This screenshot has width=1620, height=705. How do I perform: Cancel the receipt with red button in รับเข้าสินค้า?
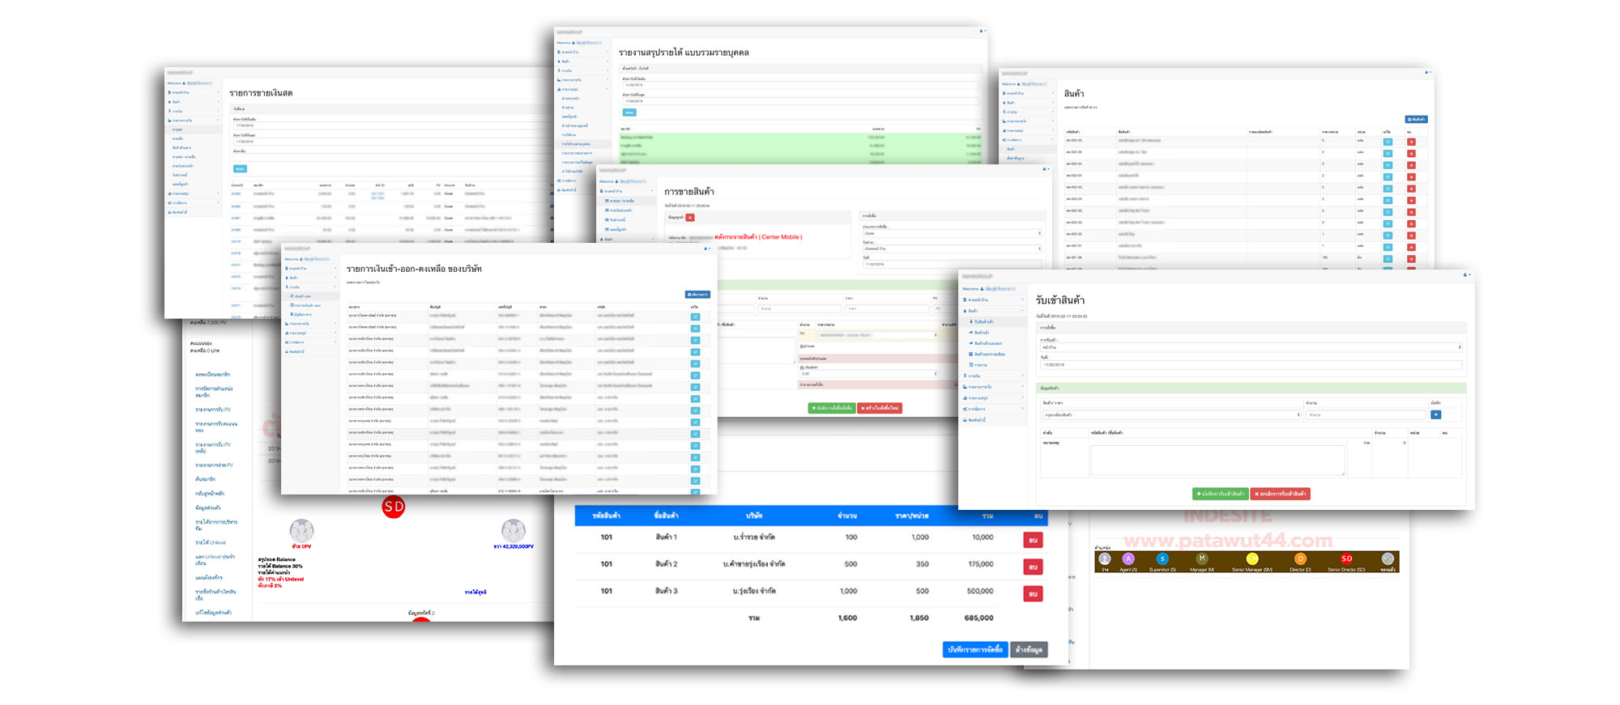tap(1281, 494)
